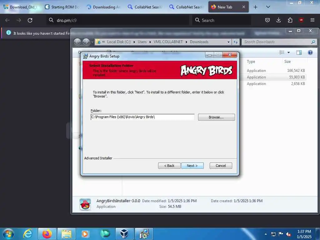The width and height of the screenshot is (320, 240).
Task: Open Explorer view options dropdown arrow
Action: pos(288,52)
